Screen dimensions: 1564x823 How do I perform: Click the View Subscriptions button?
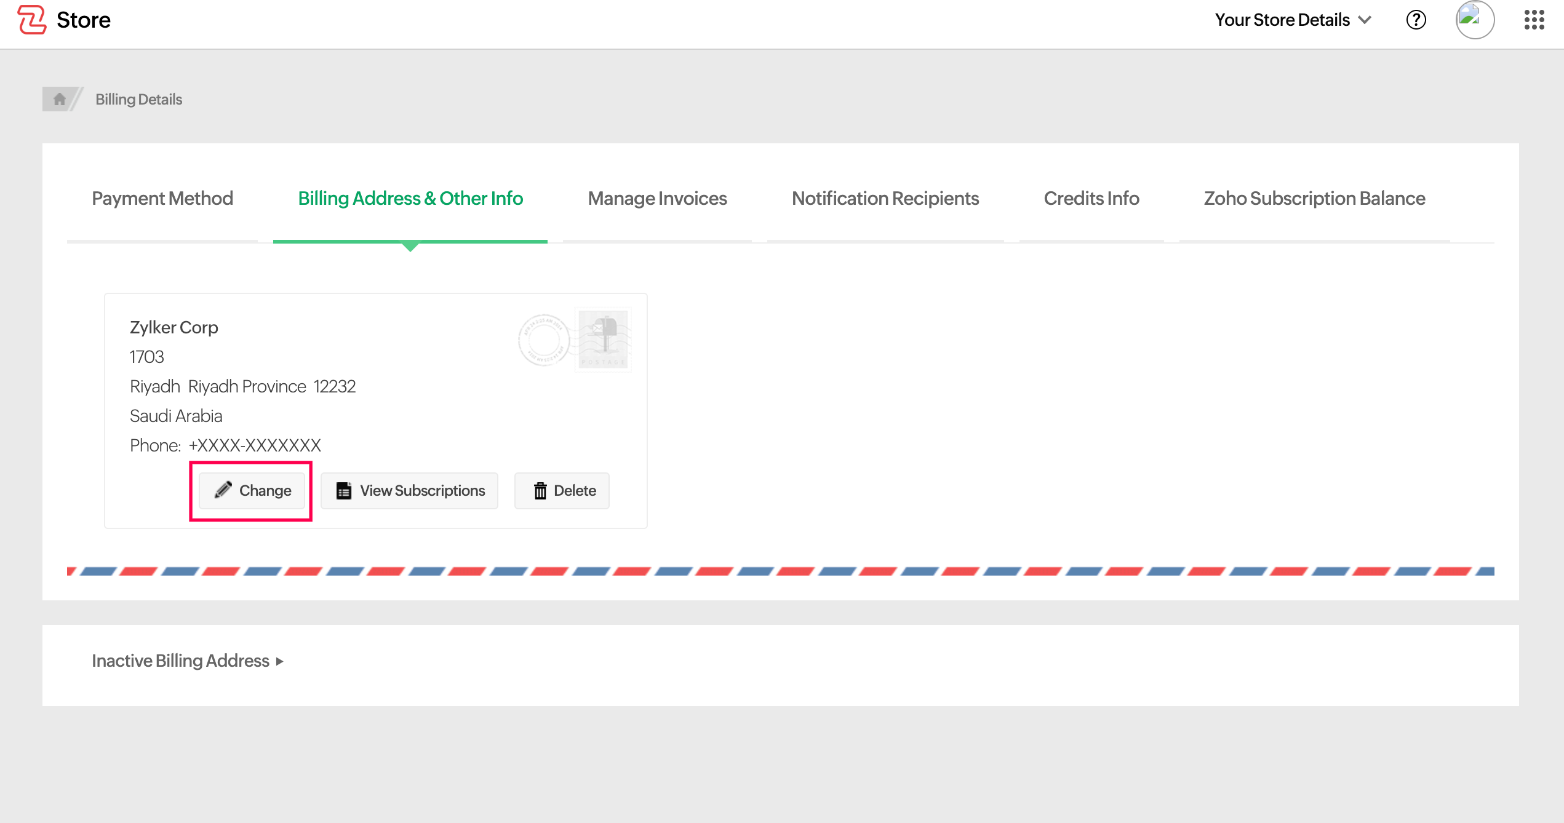coord(410,490)
